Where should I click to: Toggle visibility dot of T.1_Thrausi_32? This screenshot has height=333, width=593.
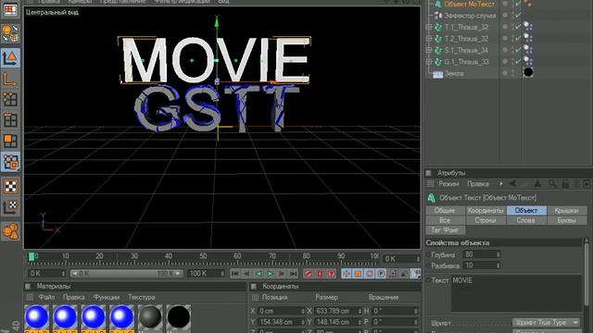(x=504, y=27)
